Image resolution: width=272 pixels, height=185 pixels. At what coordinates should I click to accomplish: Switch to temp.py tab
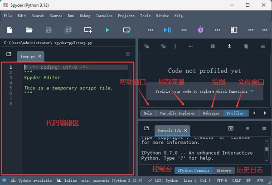tap(28, 57)
